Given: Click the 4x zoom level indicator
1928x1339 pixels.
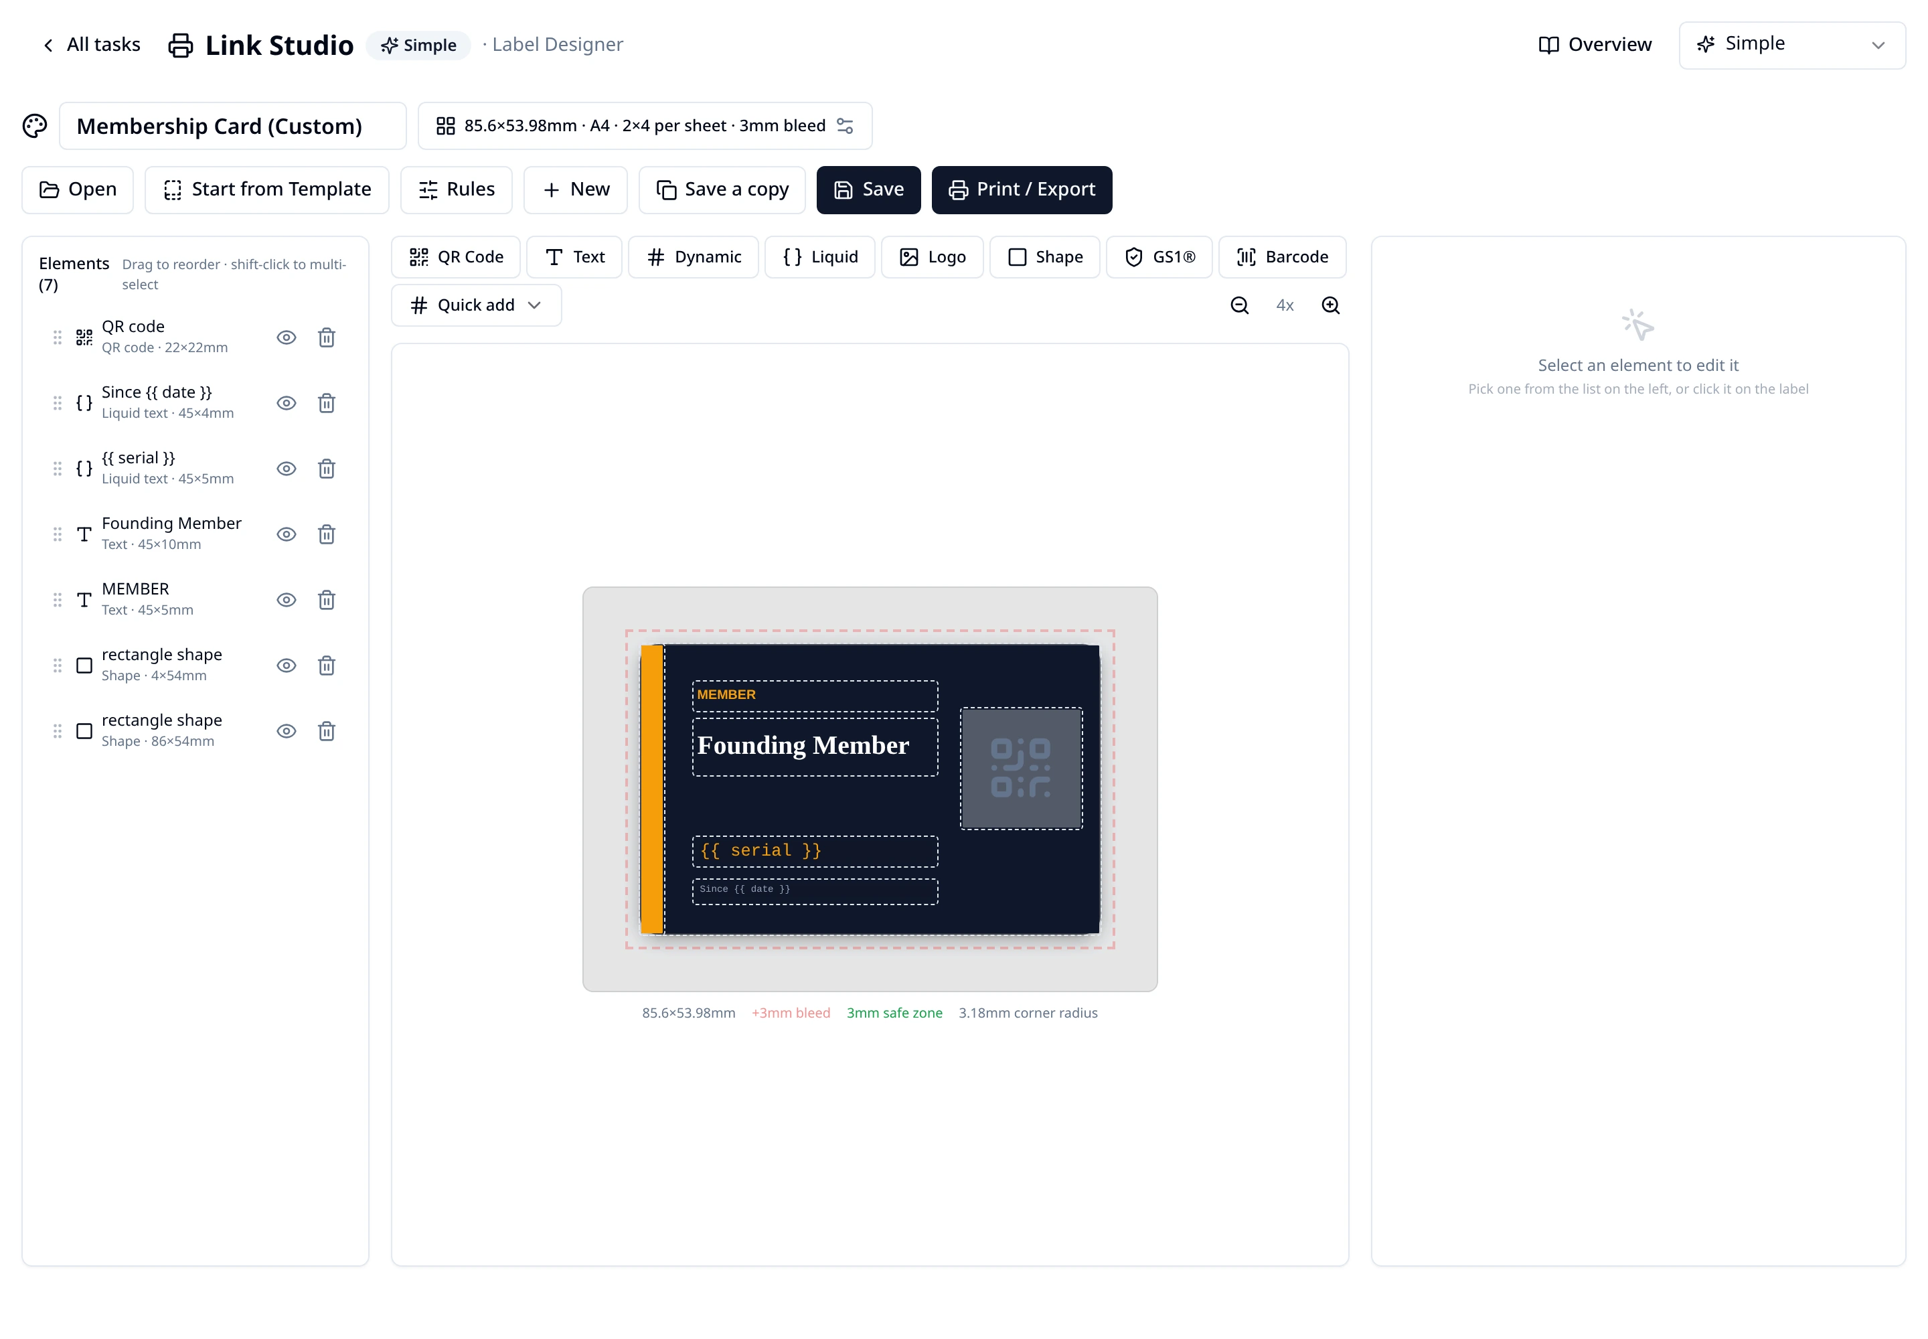Looking at the screenshot, I should (x=1285, y=305).
